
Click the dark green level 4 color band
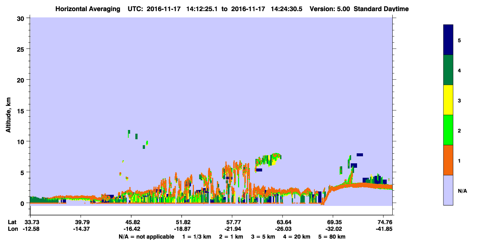click(448, 70)
